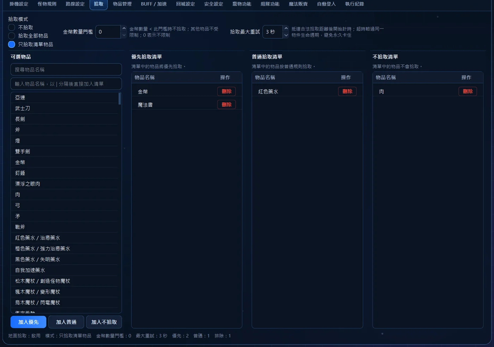Open the 執行紀錄 tab
494x347 pixels.
(x=355, y=4)
